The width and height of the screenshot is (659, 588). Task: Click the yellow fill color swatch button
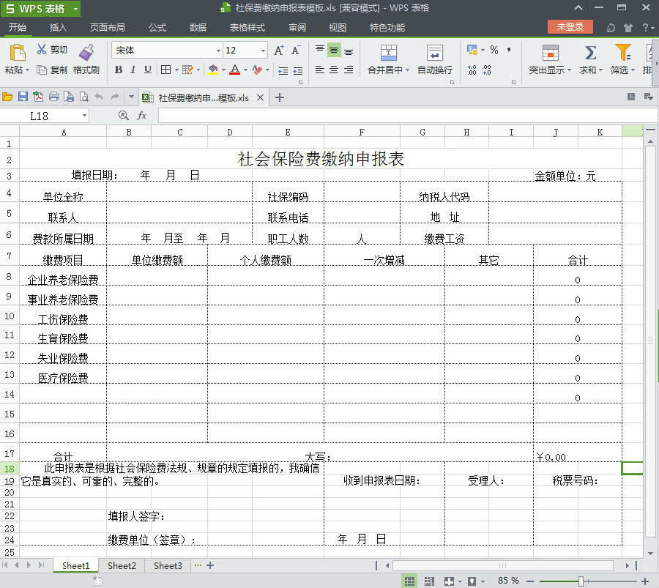[x=213, y=70]
